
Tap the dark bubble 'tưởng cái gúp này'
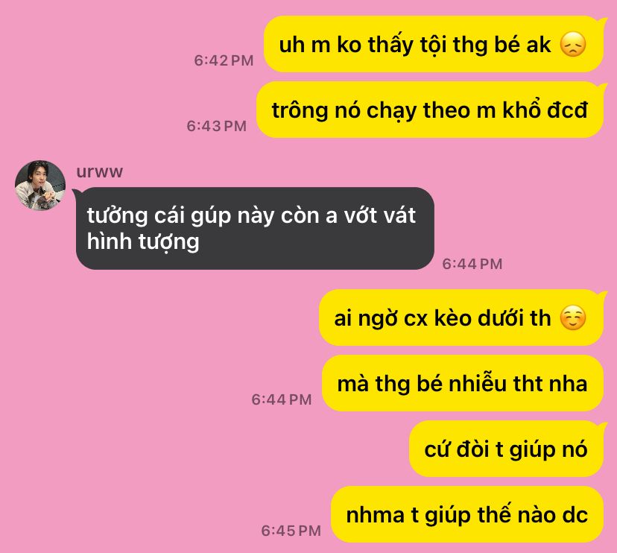(255, 228)
